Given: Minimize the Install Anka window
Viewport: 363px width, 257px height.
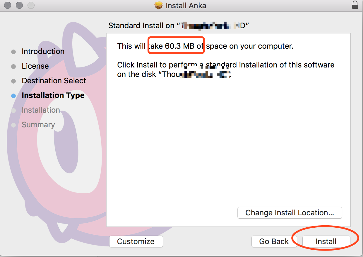Looking at the screenshot, I should point(19,5).
